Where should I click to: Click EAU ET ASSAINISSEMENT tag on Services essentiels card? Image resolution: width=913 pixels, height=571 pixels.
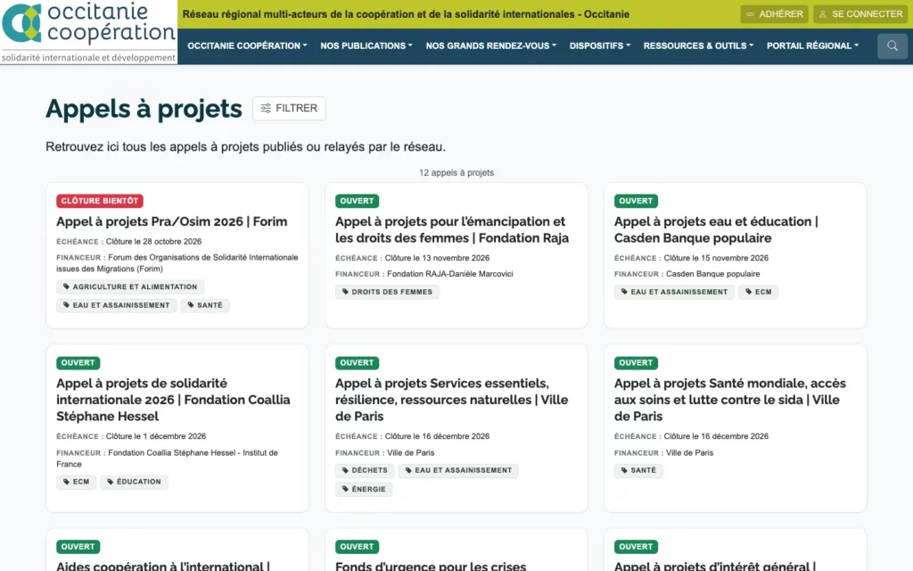[458, 470]
